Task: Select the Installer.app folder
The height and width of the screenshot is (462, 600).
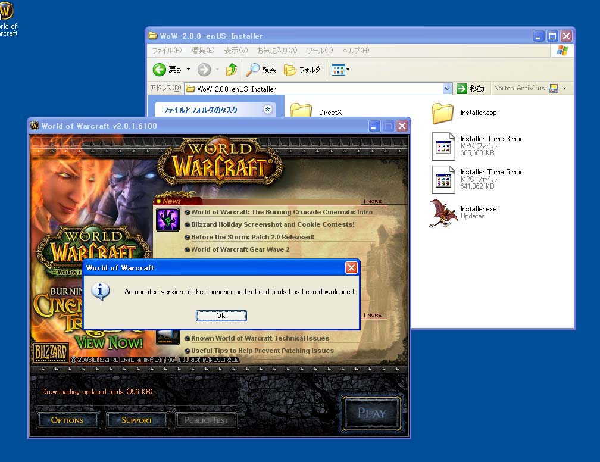Action: pyautogui.click(x=464, y=113)
